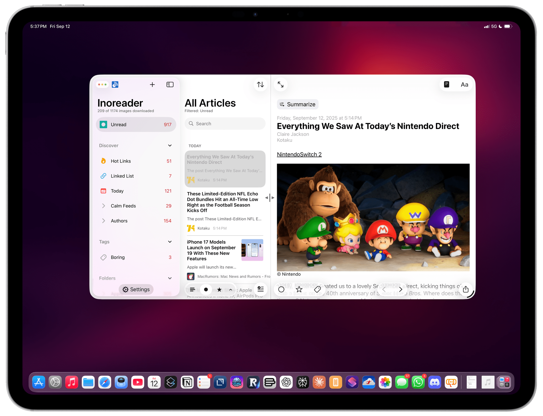Open the Aa text appearance options
This screenshot has width=543, height=416.
click(x=464, y=85)
